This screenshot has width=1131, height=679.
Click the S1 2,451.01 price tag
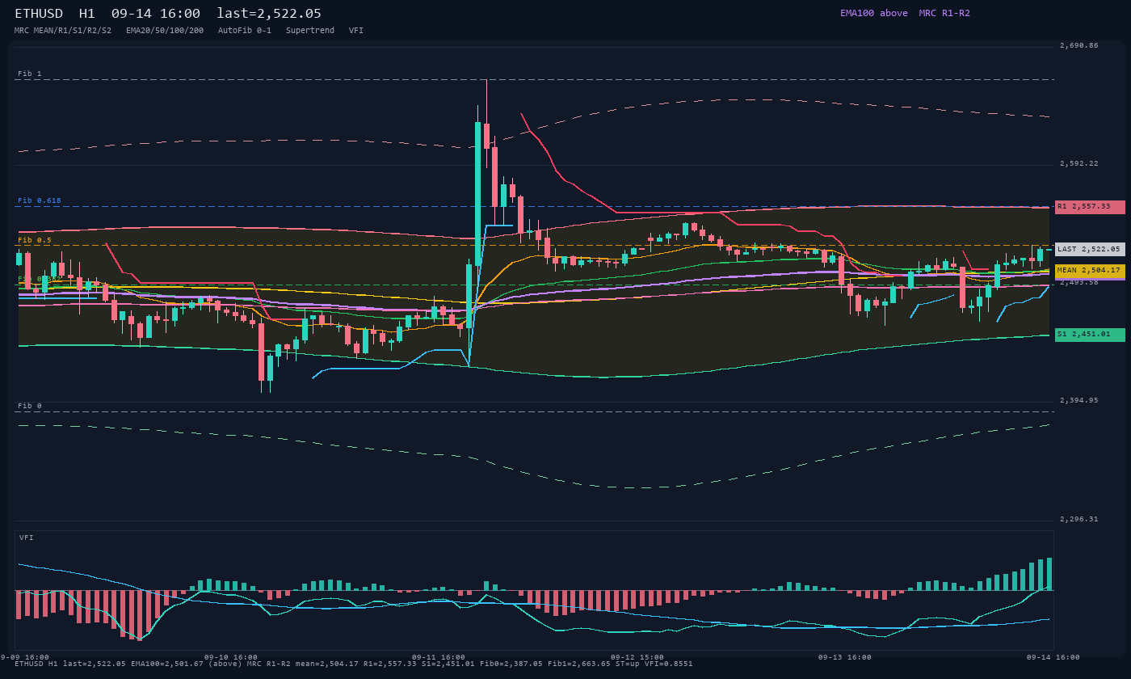pos(1090,335)
